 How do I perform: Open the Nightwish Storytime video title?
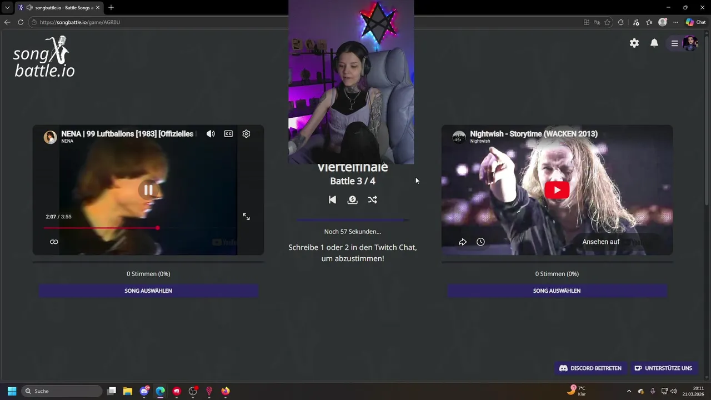pos(534,134)
